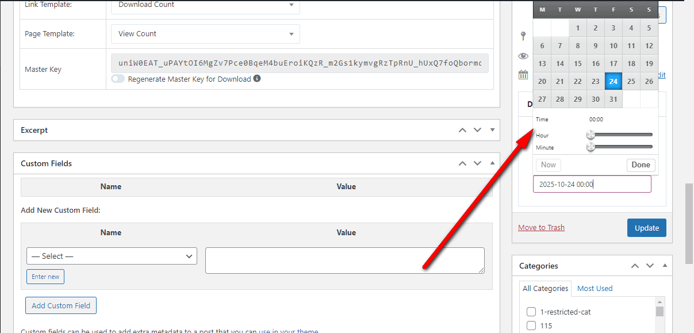Collapse the Categories panel triangle
This screenshot has height=333, width=694.
665,266
